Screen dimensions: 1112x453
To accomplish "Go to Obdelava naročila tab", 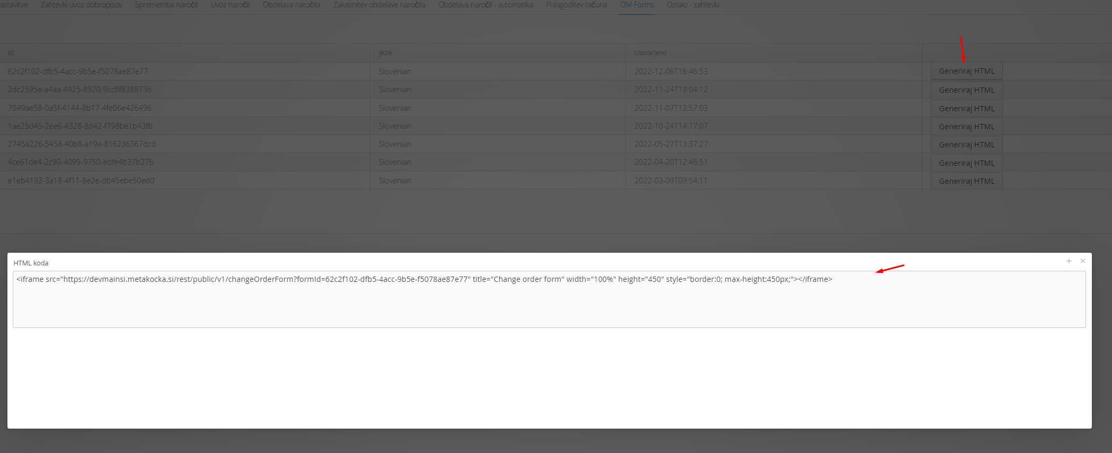I will (292, 5).
